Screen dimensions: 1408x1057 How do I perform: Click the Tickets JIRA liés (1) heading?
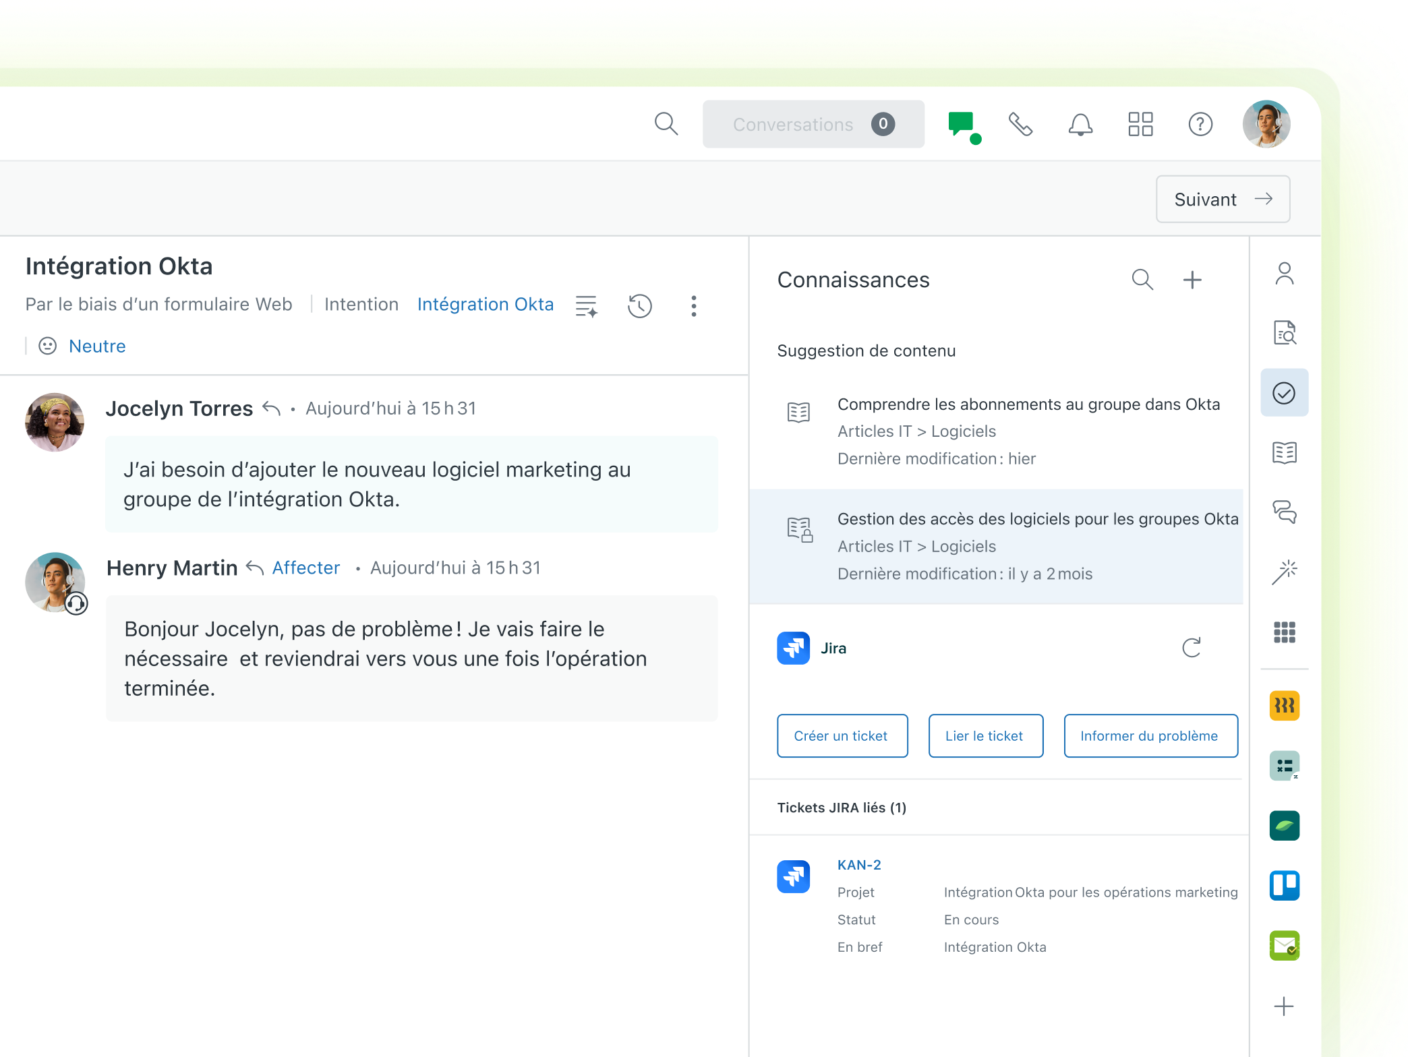coord(842,808)
